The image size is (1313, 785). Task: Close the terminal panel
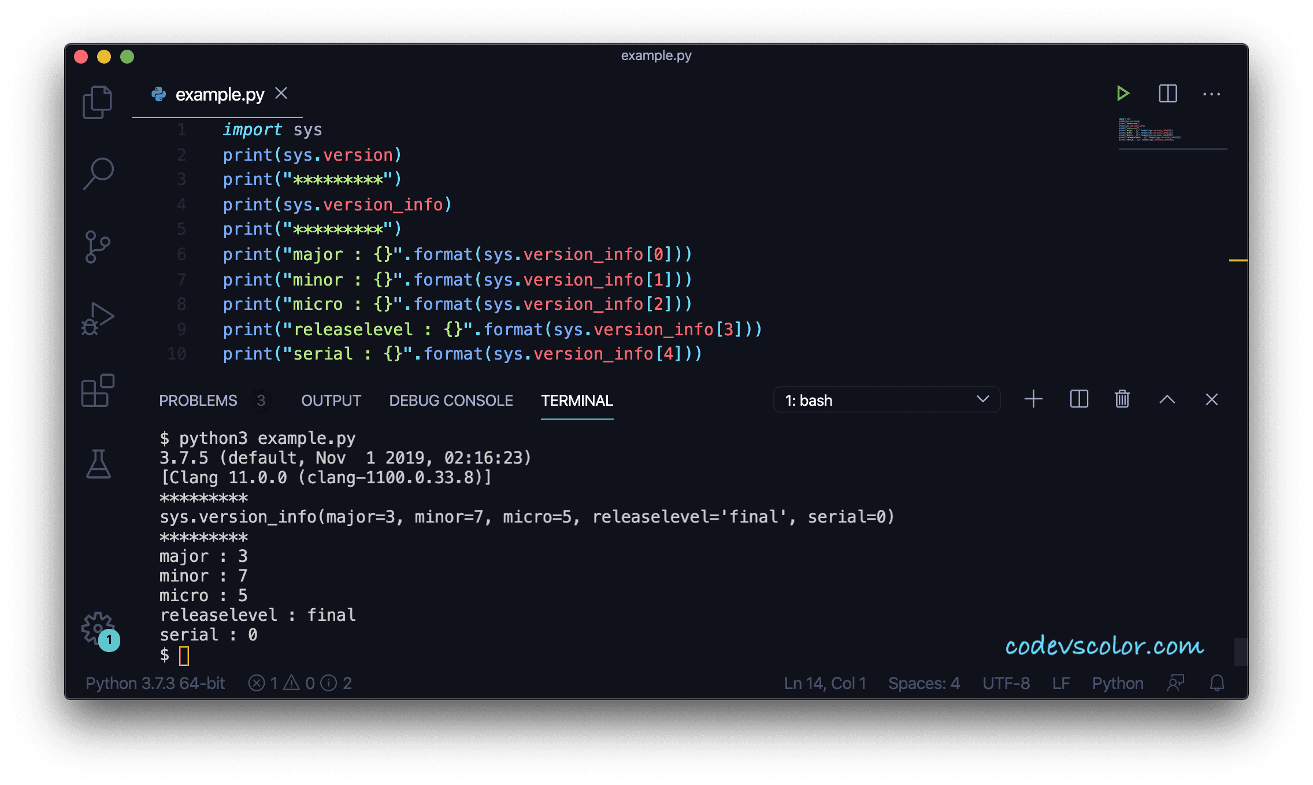pyautogui.click(x=1211, y=399)
